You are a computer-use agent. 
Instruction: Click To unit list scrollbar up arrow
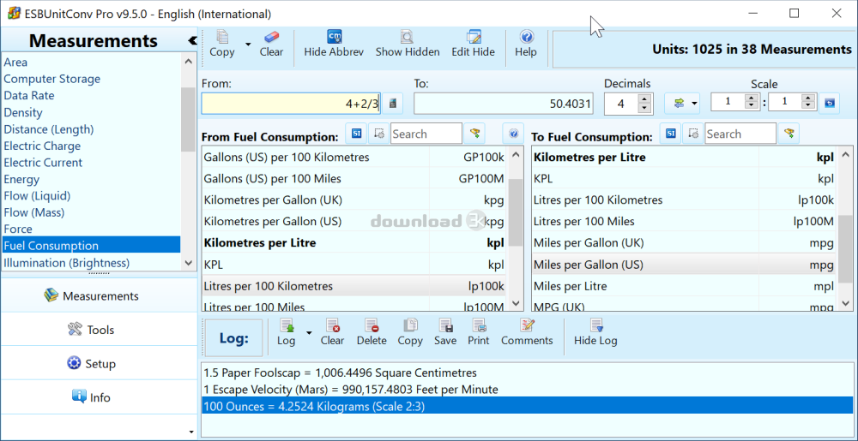pos(845,155)
